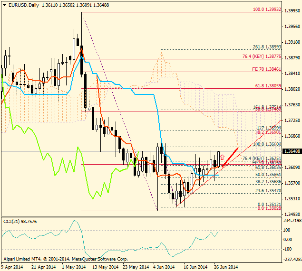
Task: Click the current price label 1.36488
Action: 292,151
